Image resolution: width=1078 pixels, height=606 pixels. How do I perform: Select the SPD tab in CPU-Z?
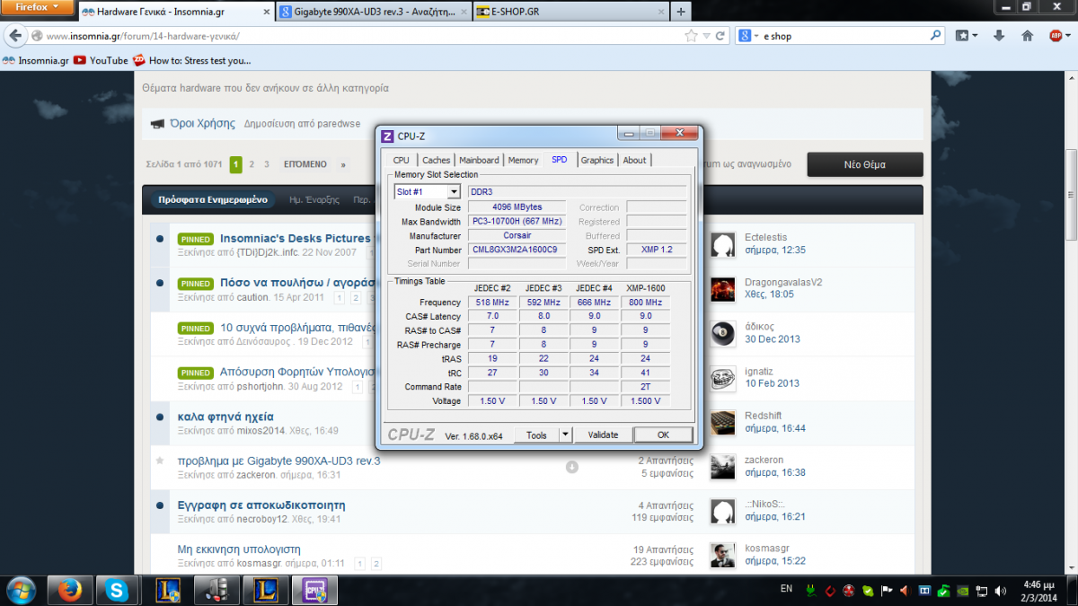pos(560,159)
